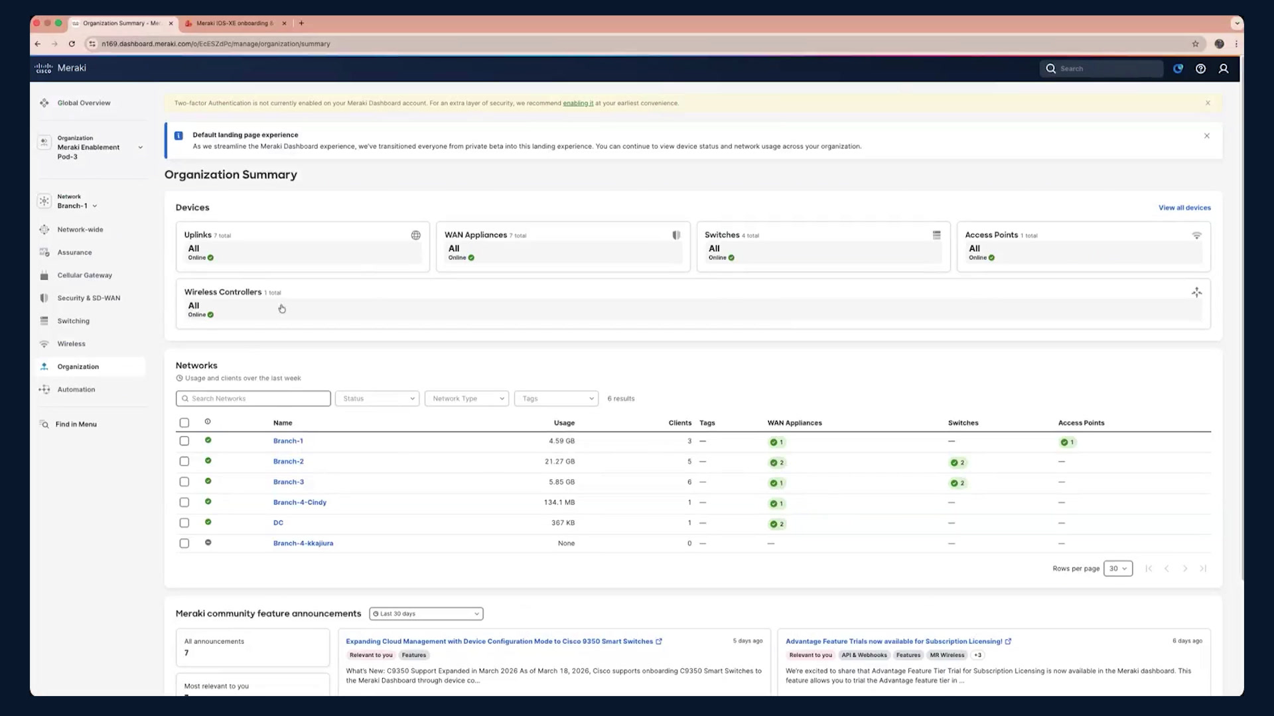Viewport: 1274px width, 716px height.
Task: Go back with the browser back arrow
Action: point(38,44)
